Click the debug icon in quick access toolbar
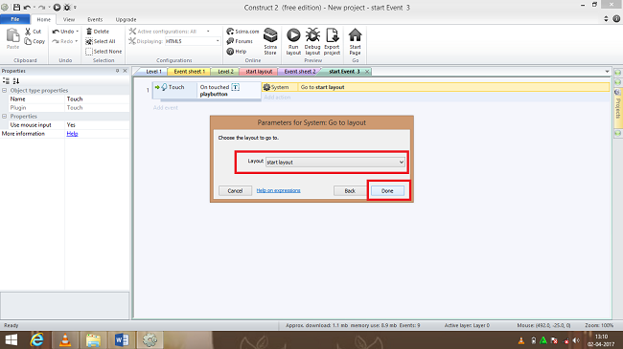This screenshot has height=349, width=623. point(67,7)
